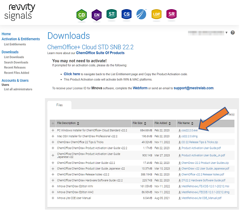Sort by File Description column arrows
This screenshot has width=247, height=214.
78,123
